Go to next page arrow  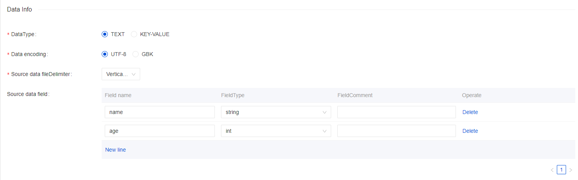point(571,170)
